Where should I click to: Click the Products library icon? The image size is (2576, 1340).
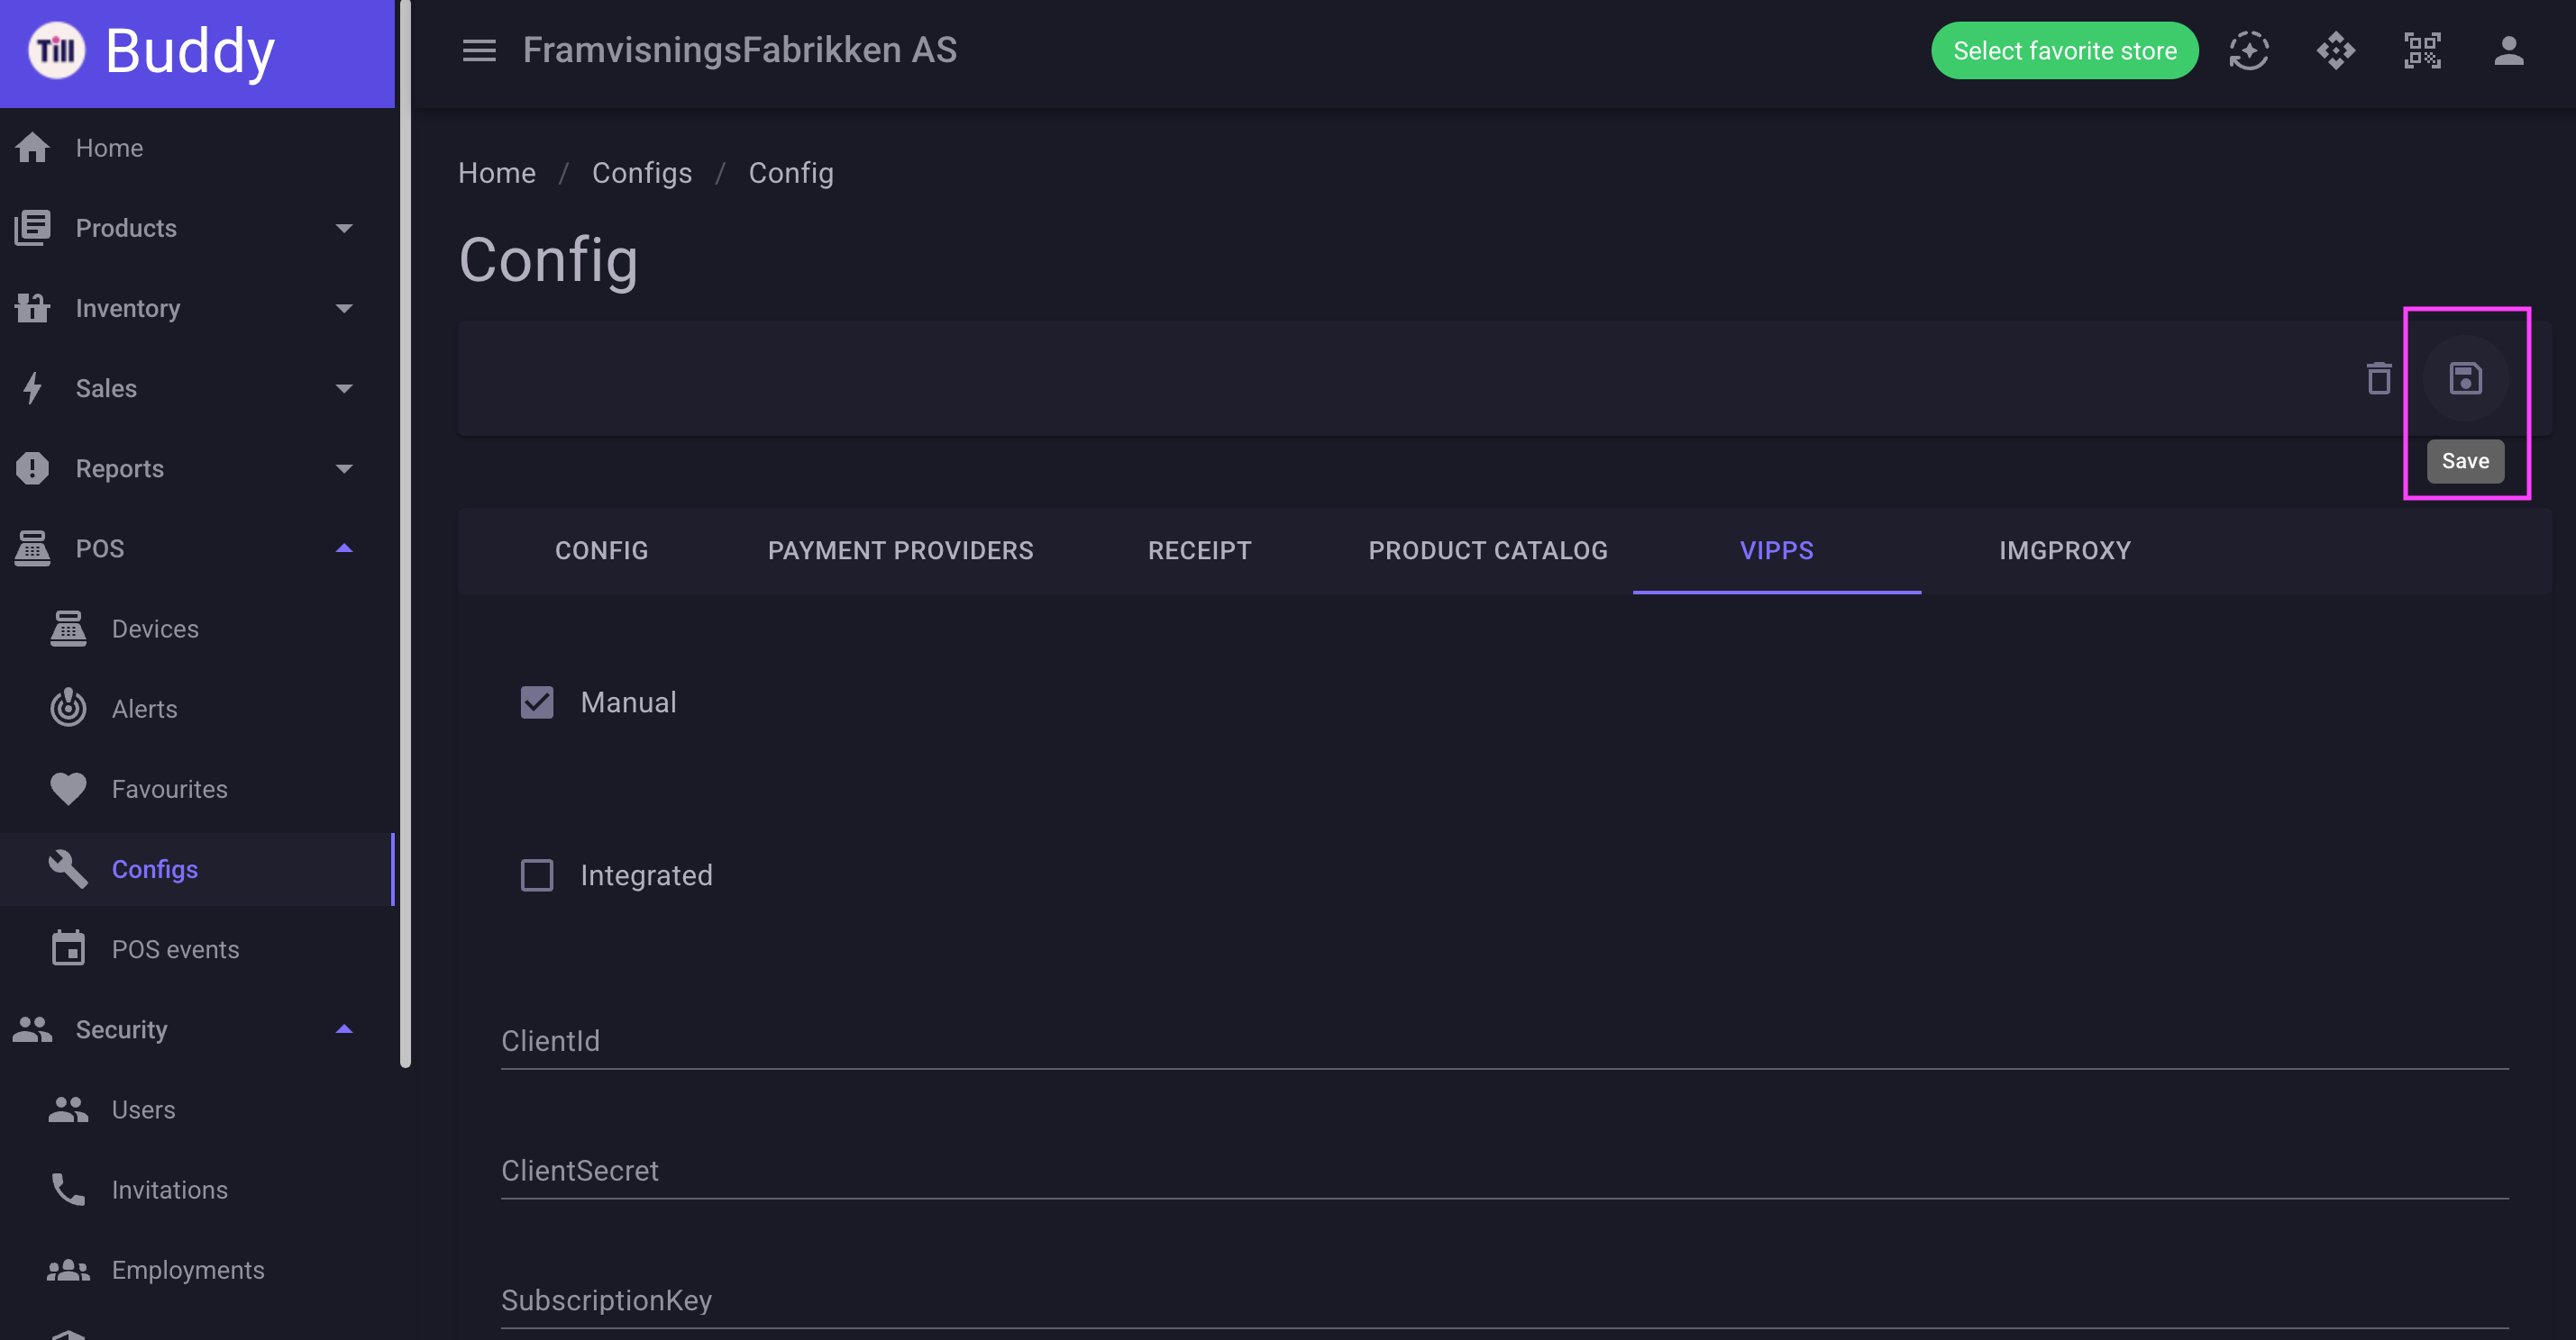33,228
